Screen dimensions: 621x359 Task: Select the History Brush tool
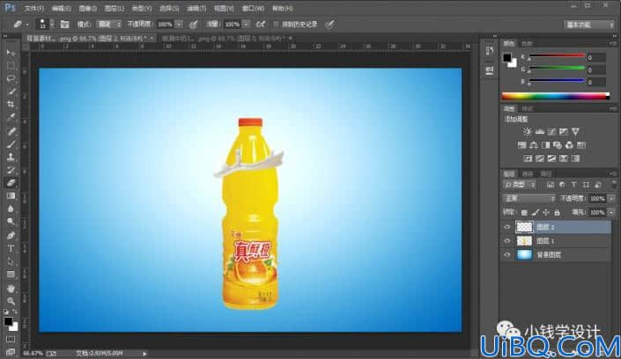(11, 170)
